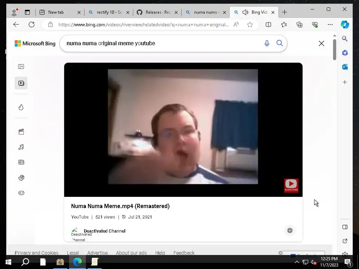
Task: Search by voice using microphone icon
Action: coord(267,43)
